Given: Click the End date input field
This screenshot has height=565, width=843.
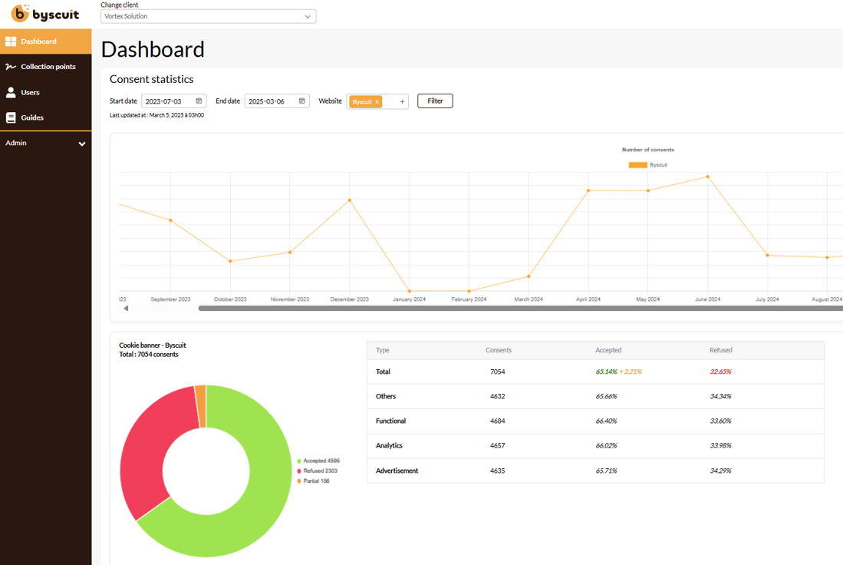Looking at the screenshot, I should point(277,101).
